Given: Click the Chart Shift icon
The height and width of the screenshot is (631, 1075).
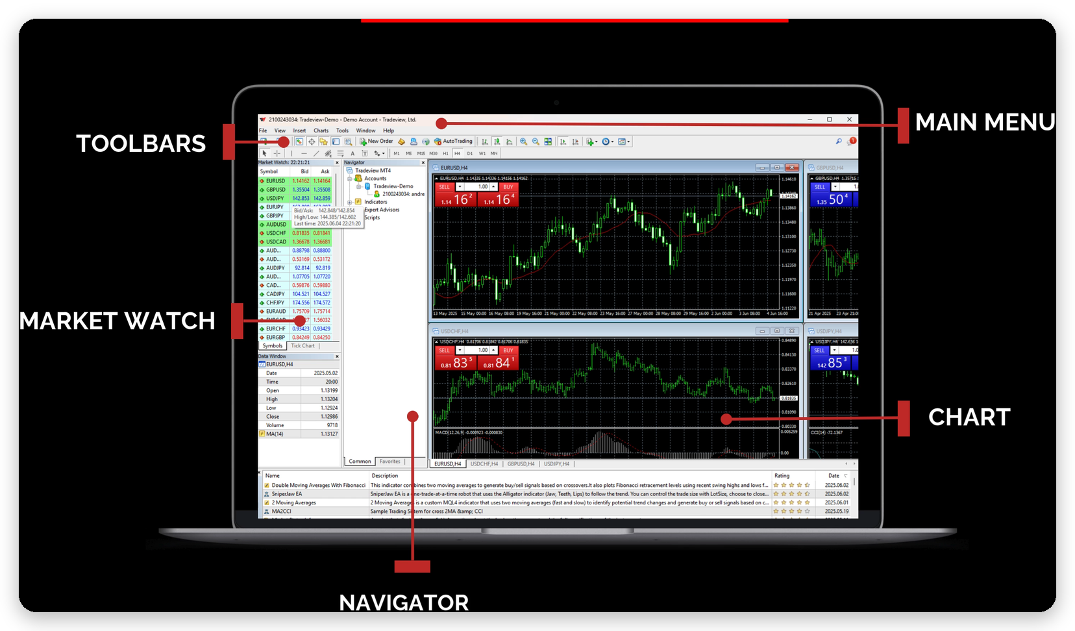Looking at the screenshot, I should pyautogui.click(x=575, y=142).
